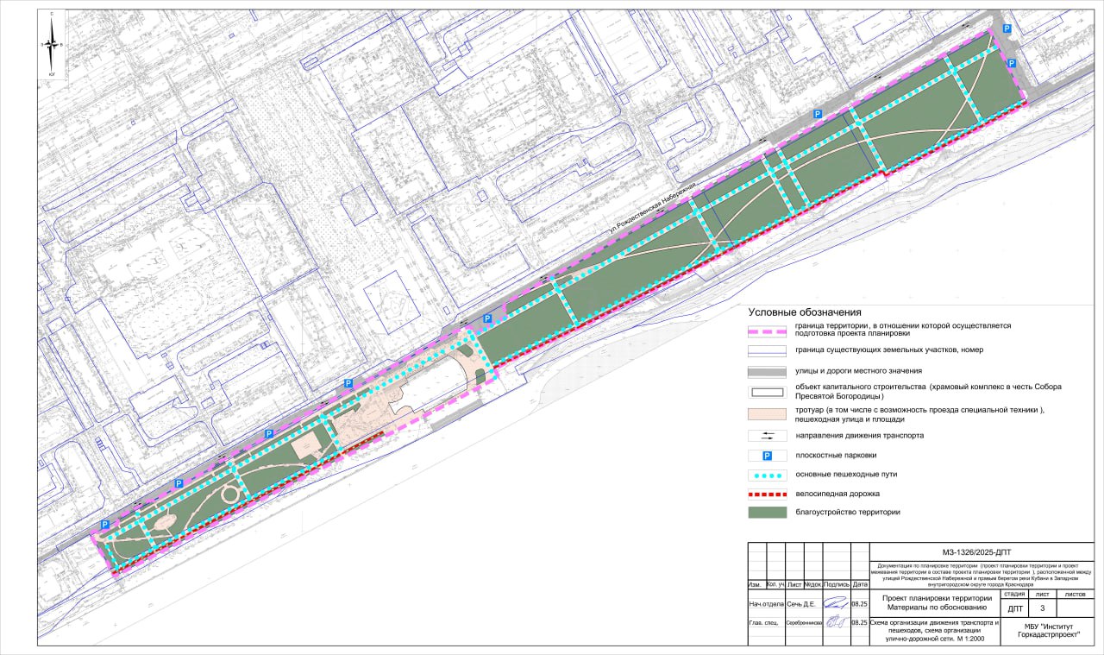Screen dimensions: 1104x655
Task: Click the red dashed велосипедная дорожка legend sample
Action: (x=767, y=494)
